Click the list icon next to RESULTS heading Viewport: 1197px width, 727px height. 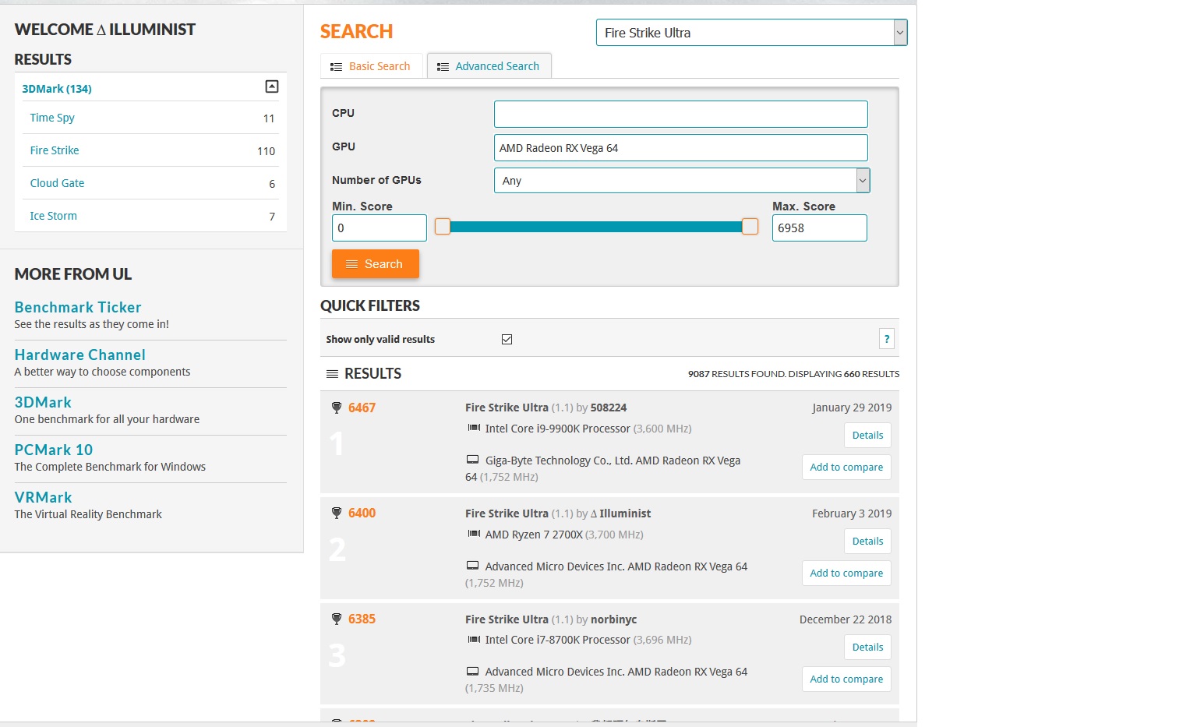332,374
